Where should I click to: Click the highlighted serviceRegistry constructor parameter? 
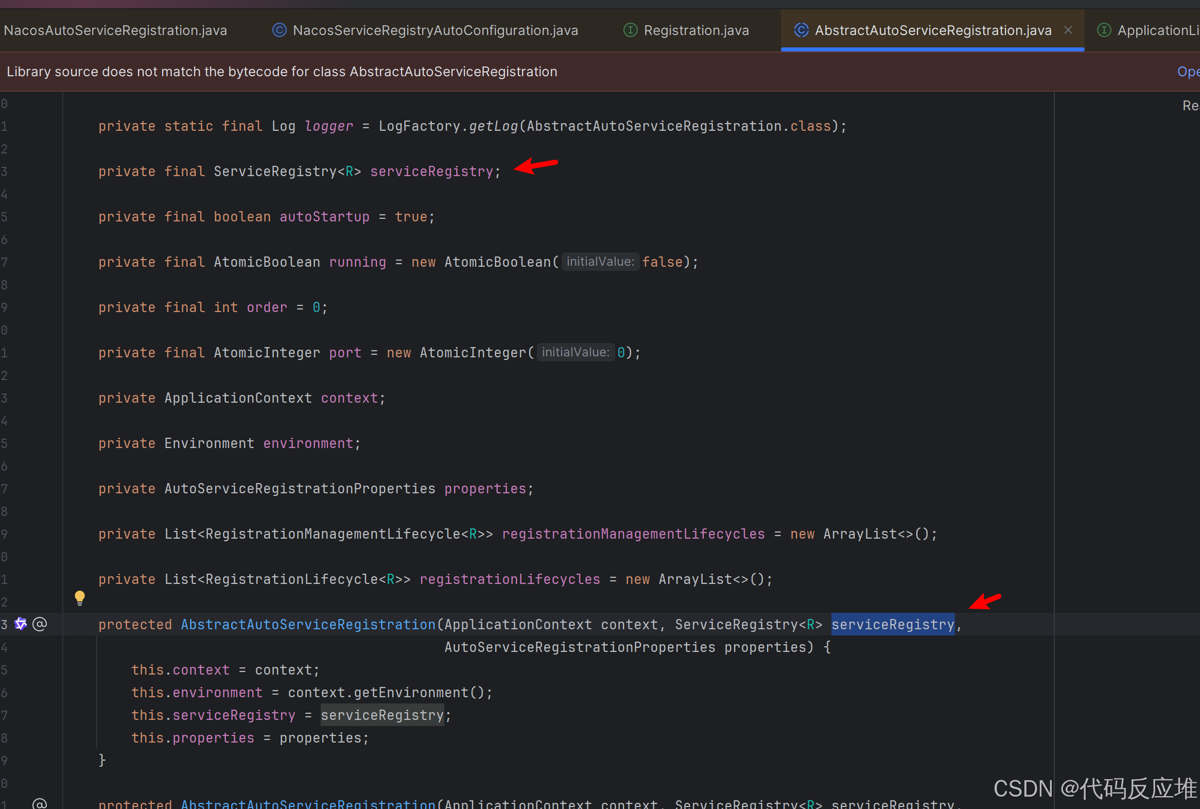(892, 624)
